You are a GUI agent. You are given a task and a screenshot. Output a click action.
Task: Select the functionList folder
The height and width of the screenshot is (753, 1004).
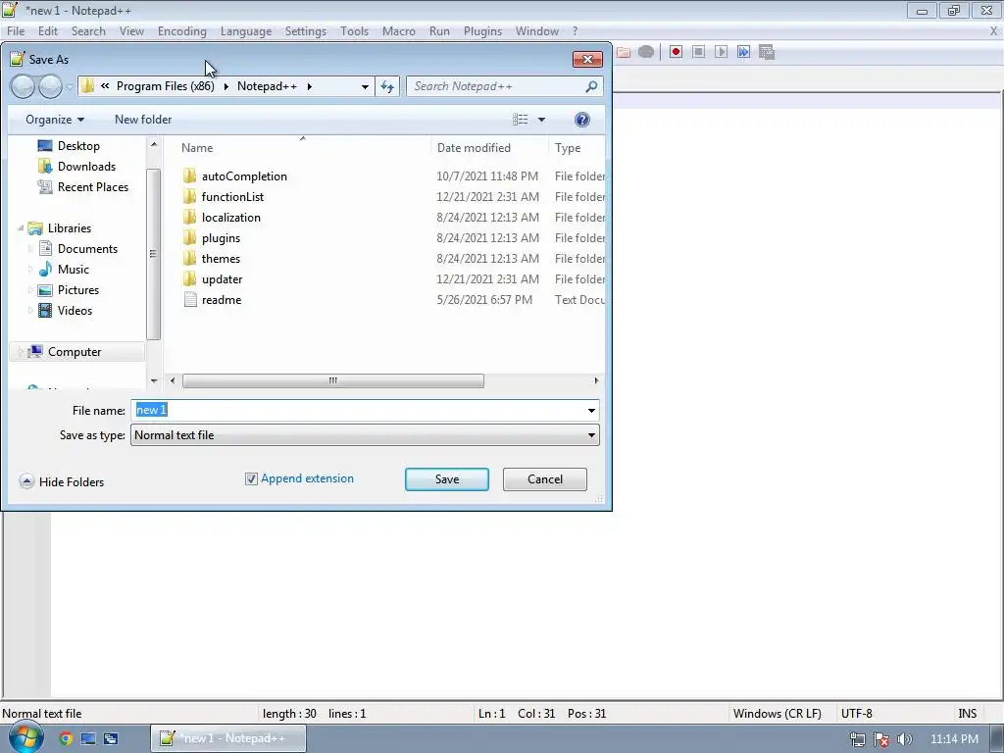pyautogui.click(x=232, y=196)
